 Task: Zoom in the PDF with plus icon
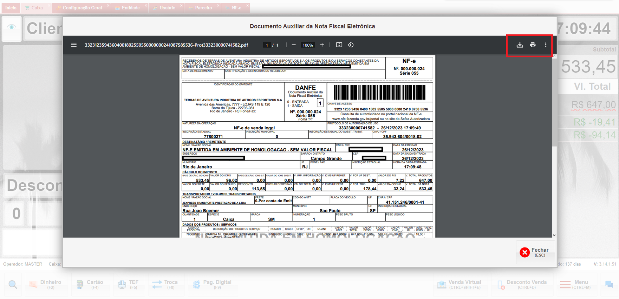322,45
